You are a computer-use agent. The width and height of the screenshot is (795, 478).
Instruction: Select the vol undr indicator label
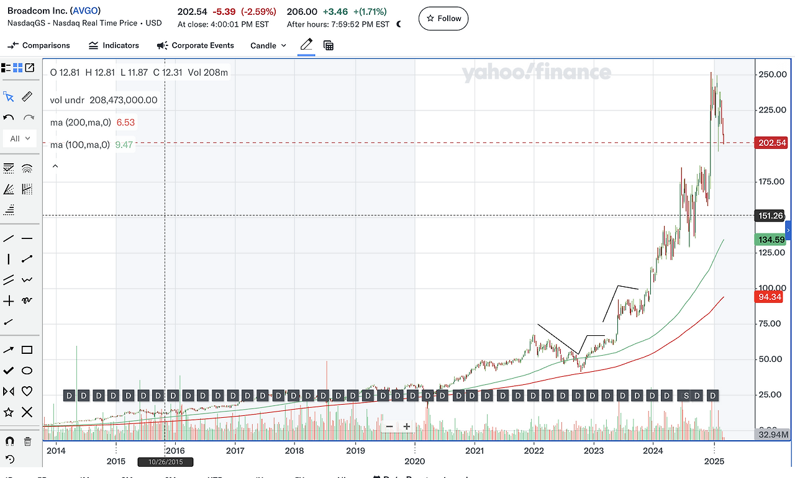click(67, 100)
